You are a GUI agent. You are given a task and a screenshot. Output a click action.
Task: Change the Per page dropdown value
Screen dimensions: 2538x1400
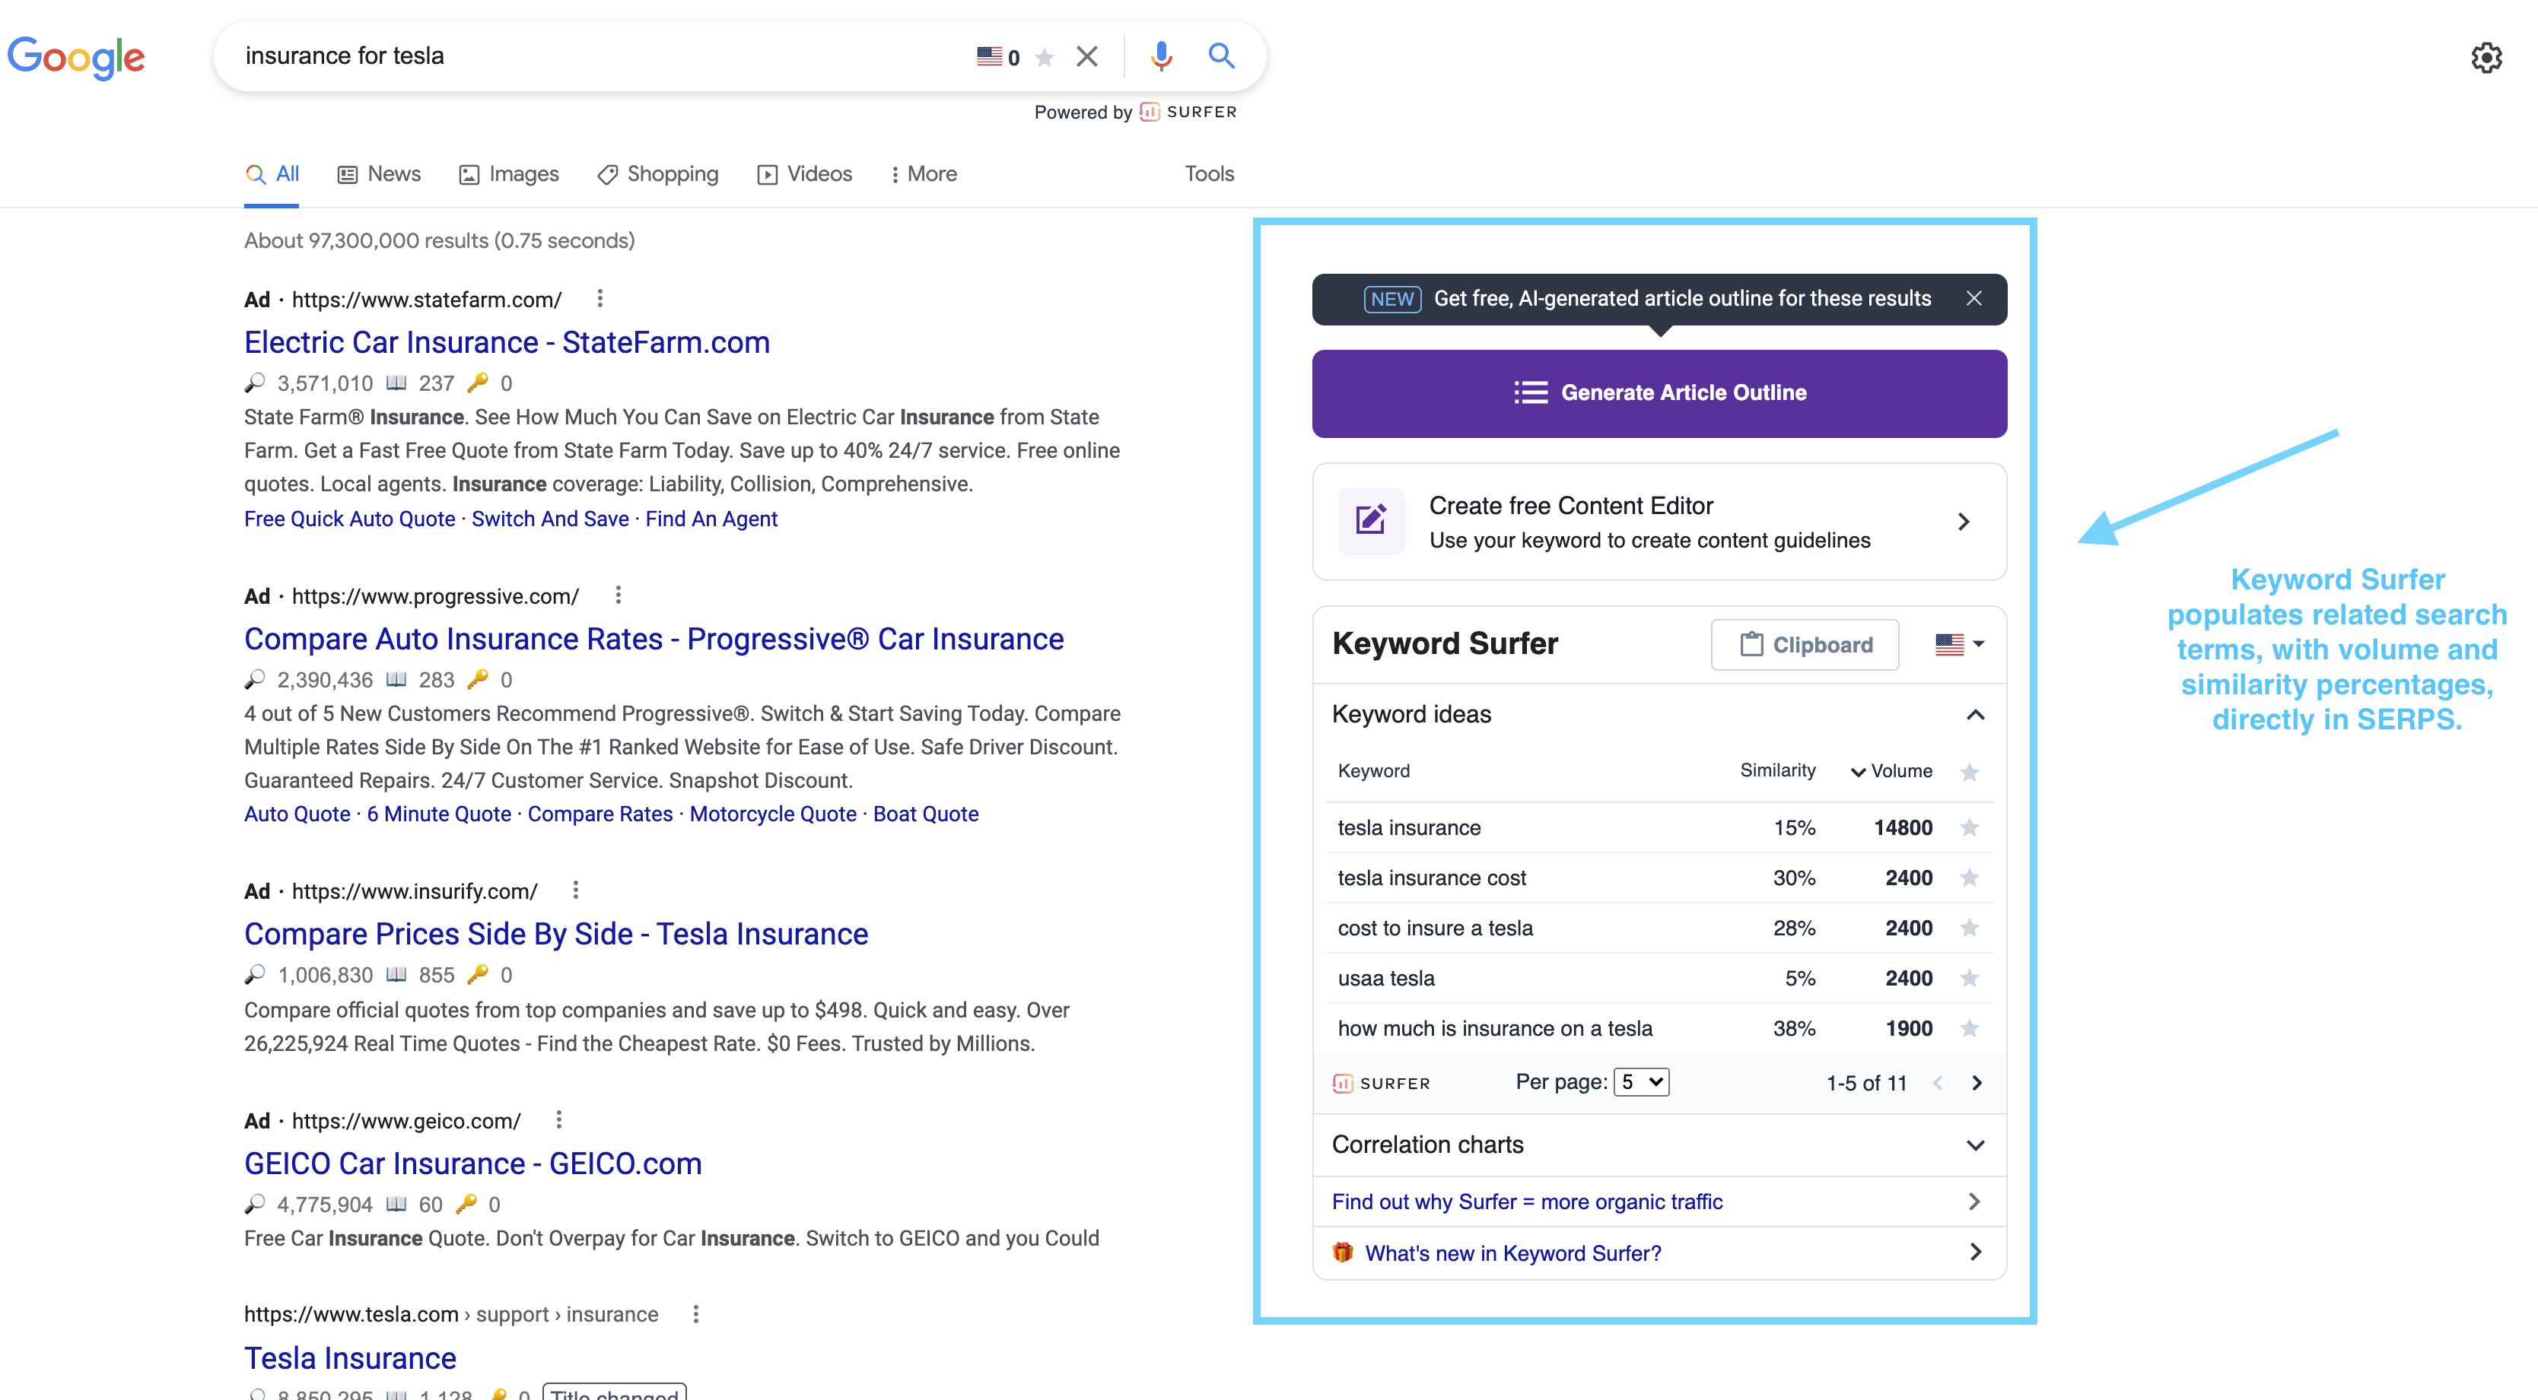[x=1642, y=1082]
